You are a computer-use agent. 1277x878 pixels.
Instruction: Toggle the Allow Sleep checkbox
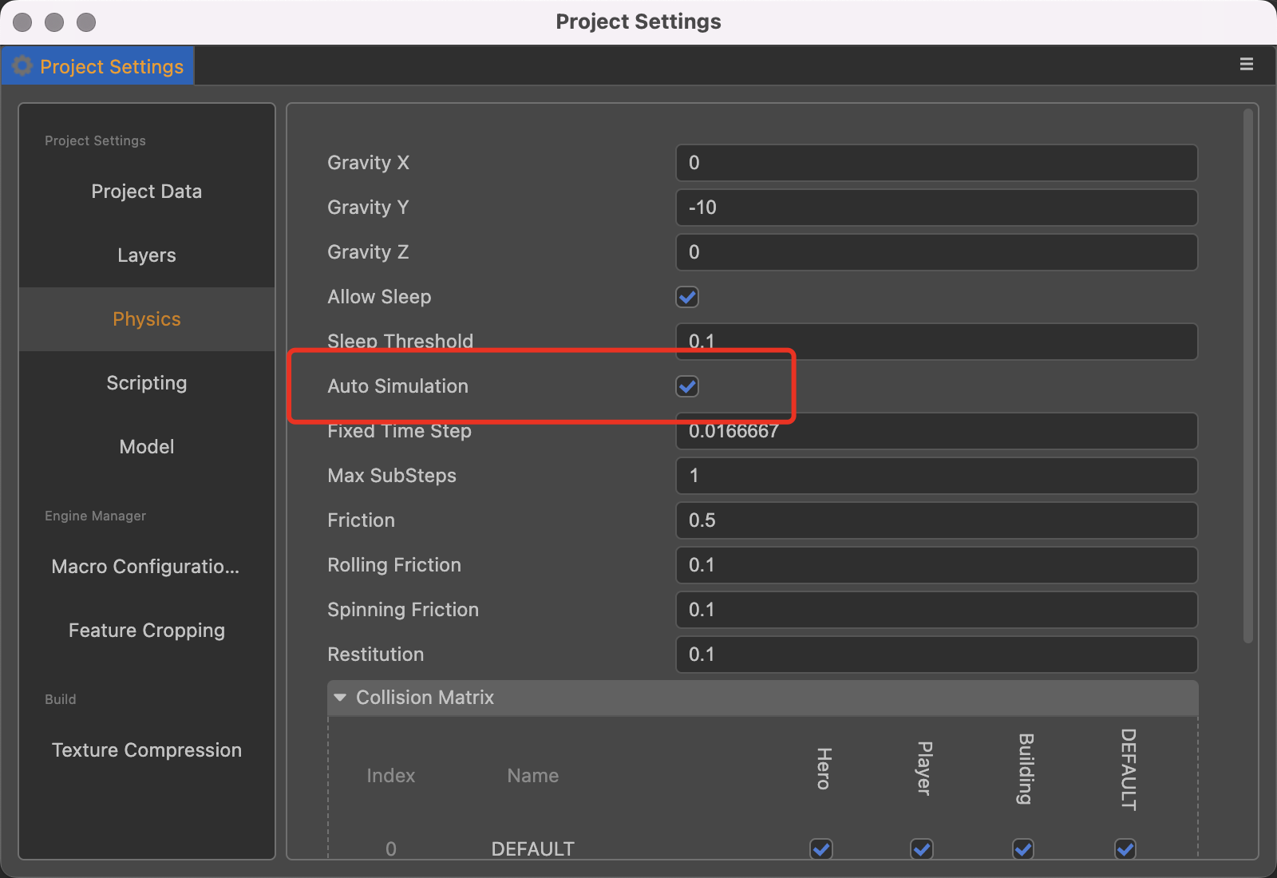687,297
